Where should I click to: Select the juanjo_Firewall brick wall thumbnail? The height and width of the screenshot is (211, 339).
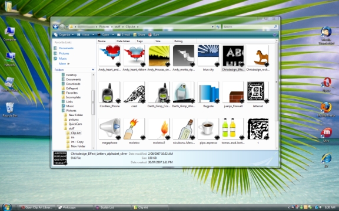(233, 92)
